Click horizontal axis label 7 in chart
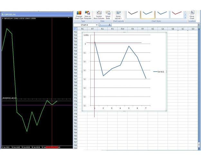 [x=146, y=108]
